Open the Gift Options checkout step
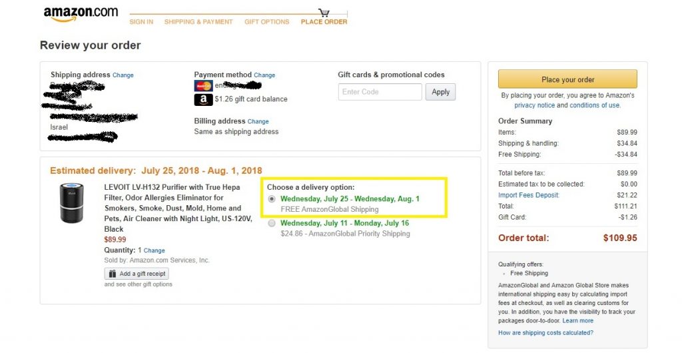This screenshot has width=682, height=353. [x=266, y=22]
